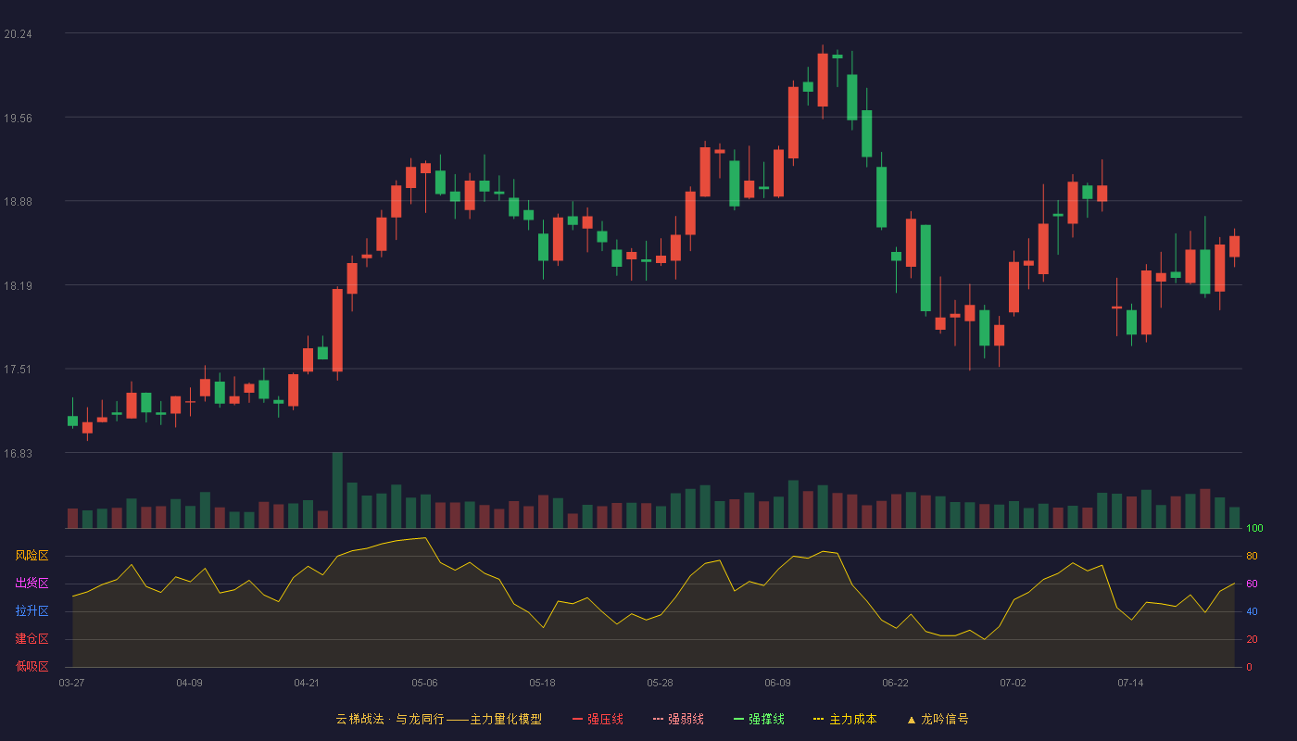Click the green 100 indicator axis value
1297x741 pixels.
[1254, 529]
